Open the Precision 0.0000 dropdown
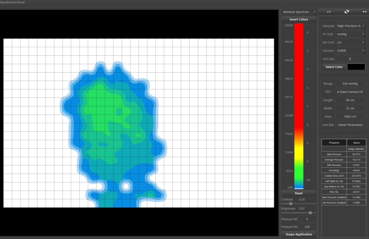Screen dimensions: 369x239 (x=350, y=51)
